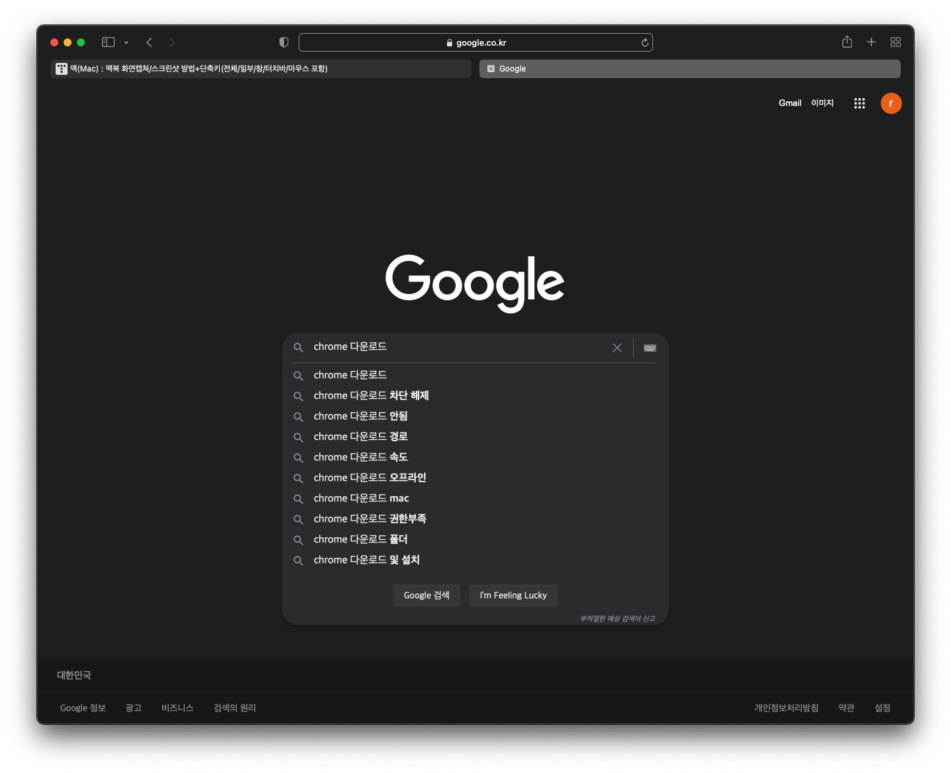Image resolution: width=951 pixels, height=773 pixels.
Task: Open the privacy report shield icon
Action: pyautogui.click(x=284, y=42)
